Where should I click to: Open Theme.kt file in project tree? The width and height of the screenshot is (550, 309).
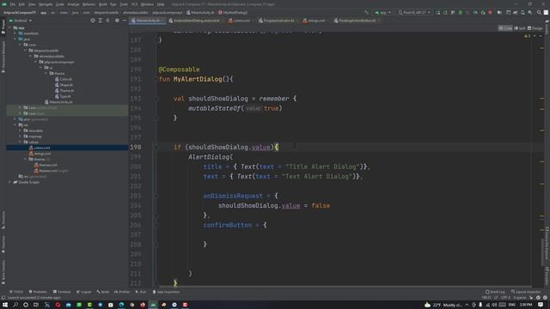tap(64, 90)
